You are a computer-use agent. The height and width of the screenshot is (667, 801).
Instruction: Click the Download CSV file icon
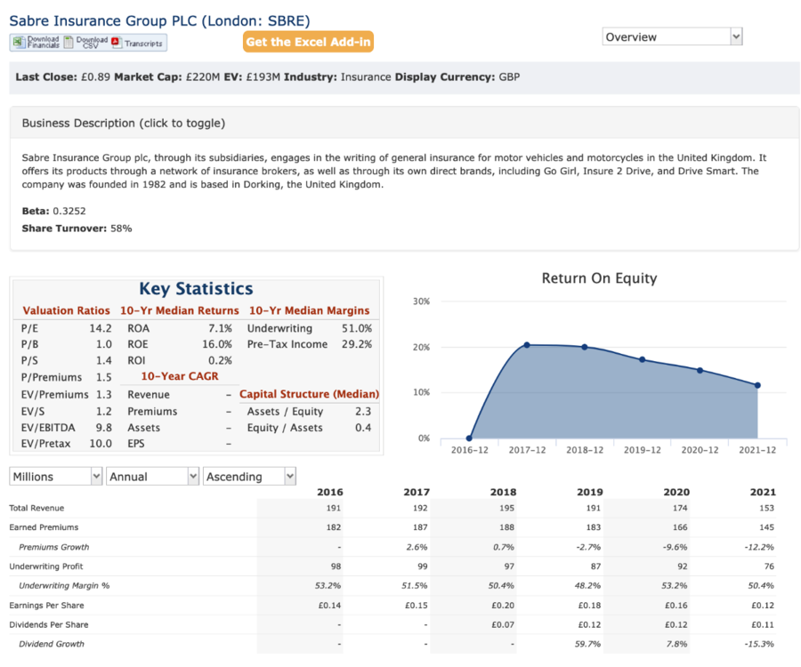(69, 43)
